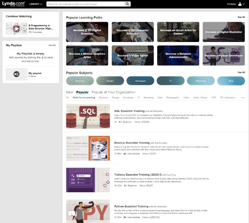Open Become a Network Administrator path
The width and height of the screenshot is (249, 223).
(x=178, y=55)
